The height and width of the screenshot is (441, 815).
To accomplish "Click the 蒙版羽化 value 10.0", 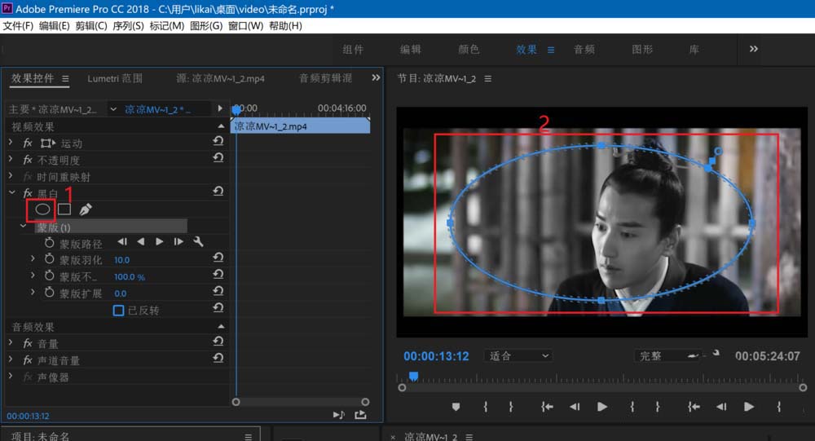I will (x=121, y=260).
